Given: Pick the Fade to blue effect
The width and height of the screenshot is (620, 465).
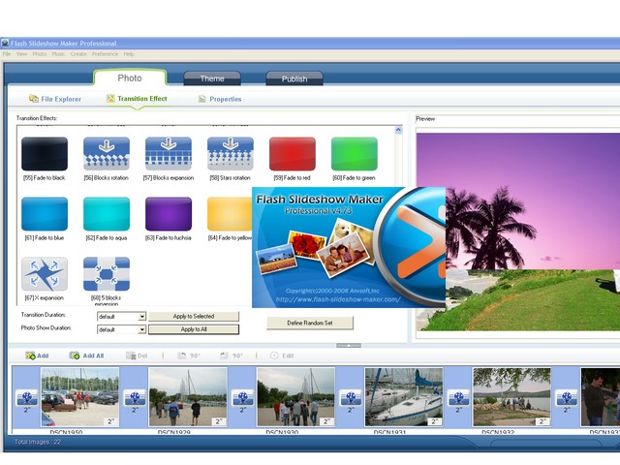Looking at the screenshot, I should (x=45, y=214).
